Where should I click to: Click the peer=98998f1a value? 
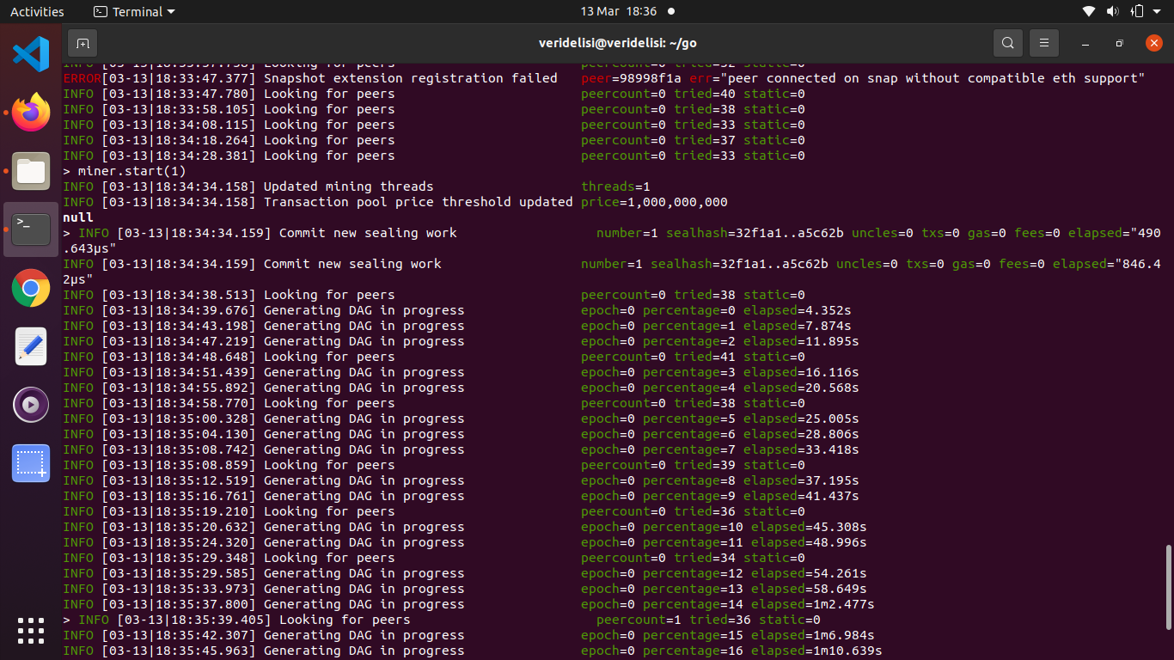(631, 78)
